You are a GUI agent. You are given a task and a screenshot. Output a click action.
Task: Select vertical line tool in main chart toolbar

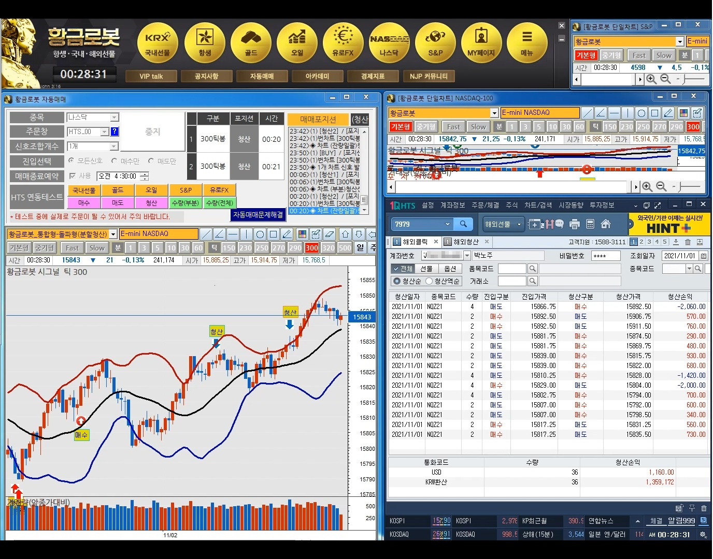click(246, 234)
